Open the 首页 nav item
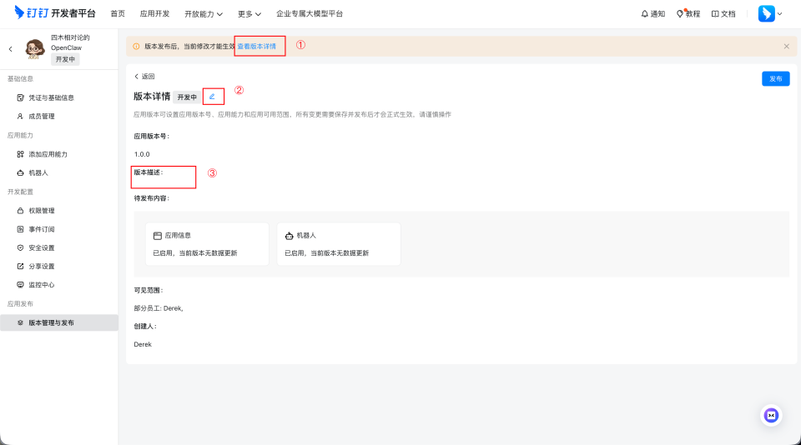Viewport: 801px width, 445px height. point(118,14)
